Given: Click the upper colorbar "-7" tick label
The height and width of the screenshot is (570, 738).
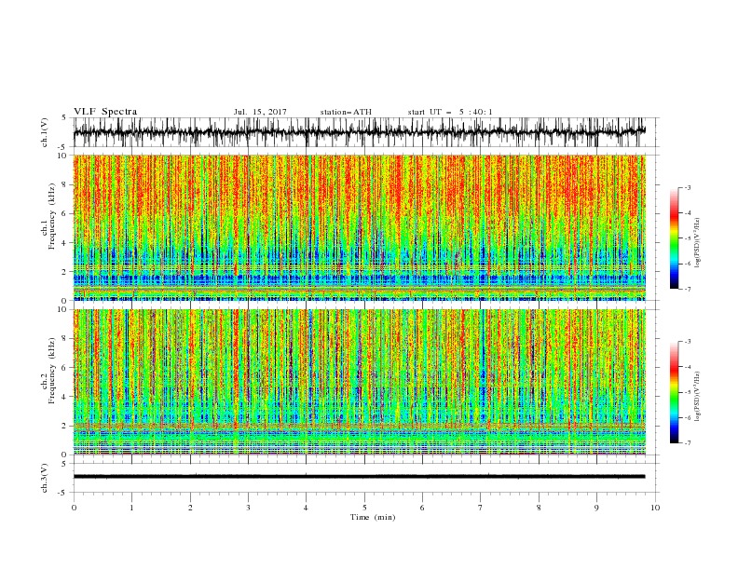Looking at the screenshot, I should pyautogui.click(x=687, y=290).
